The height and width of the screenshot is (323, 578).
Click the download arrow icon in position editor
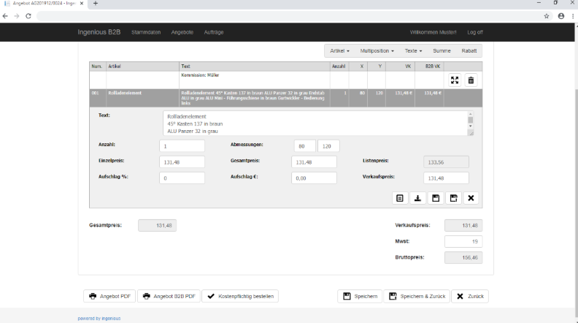(x=417, y=198)
